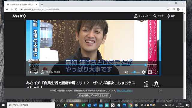Viewport: 192px width, 108px height.
Task: Open a new browser tab
Action: (x=42, y=4)
